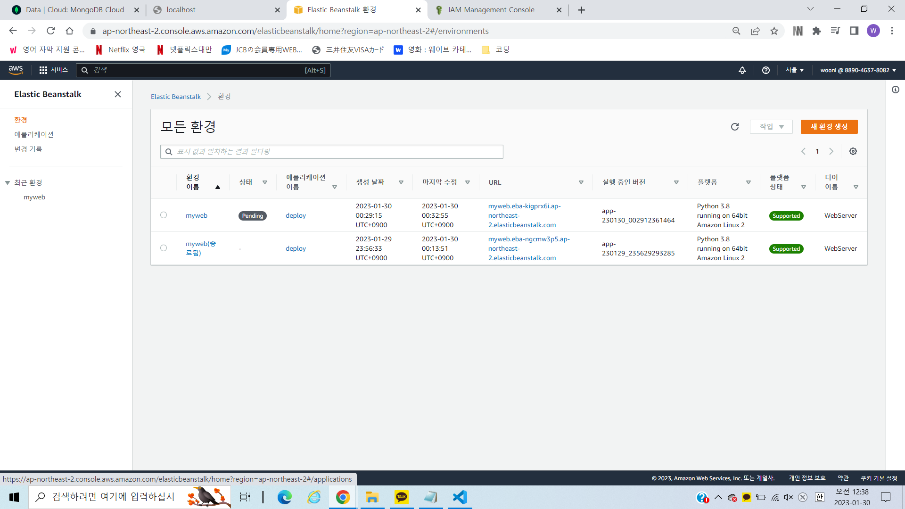The image size is (905, 509).
Task: Open the AWS services grid menu
Action: pyautogui.click(x=43, y=70)
